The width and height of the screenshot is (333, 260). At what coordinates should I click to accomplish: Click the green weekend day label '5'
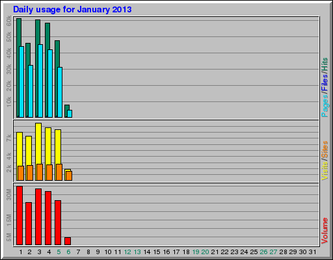59,252
